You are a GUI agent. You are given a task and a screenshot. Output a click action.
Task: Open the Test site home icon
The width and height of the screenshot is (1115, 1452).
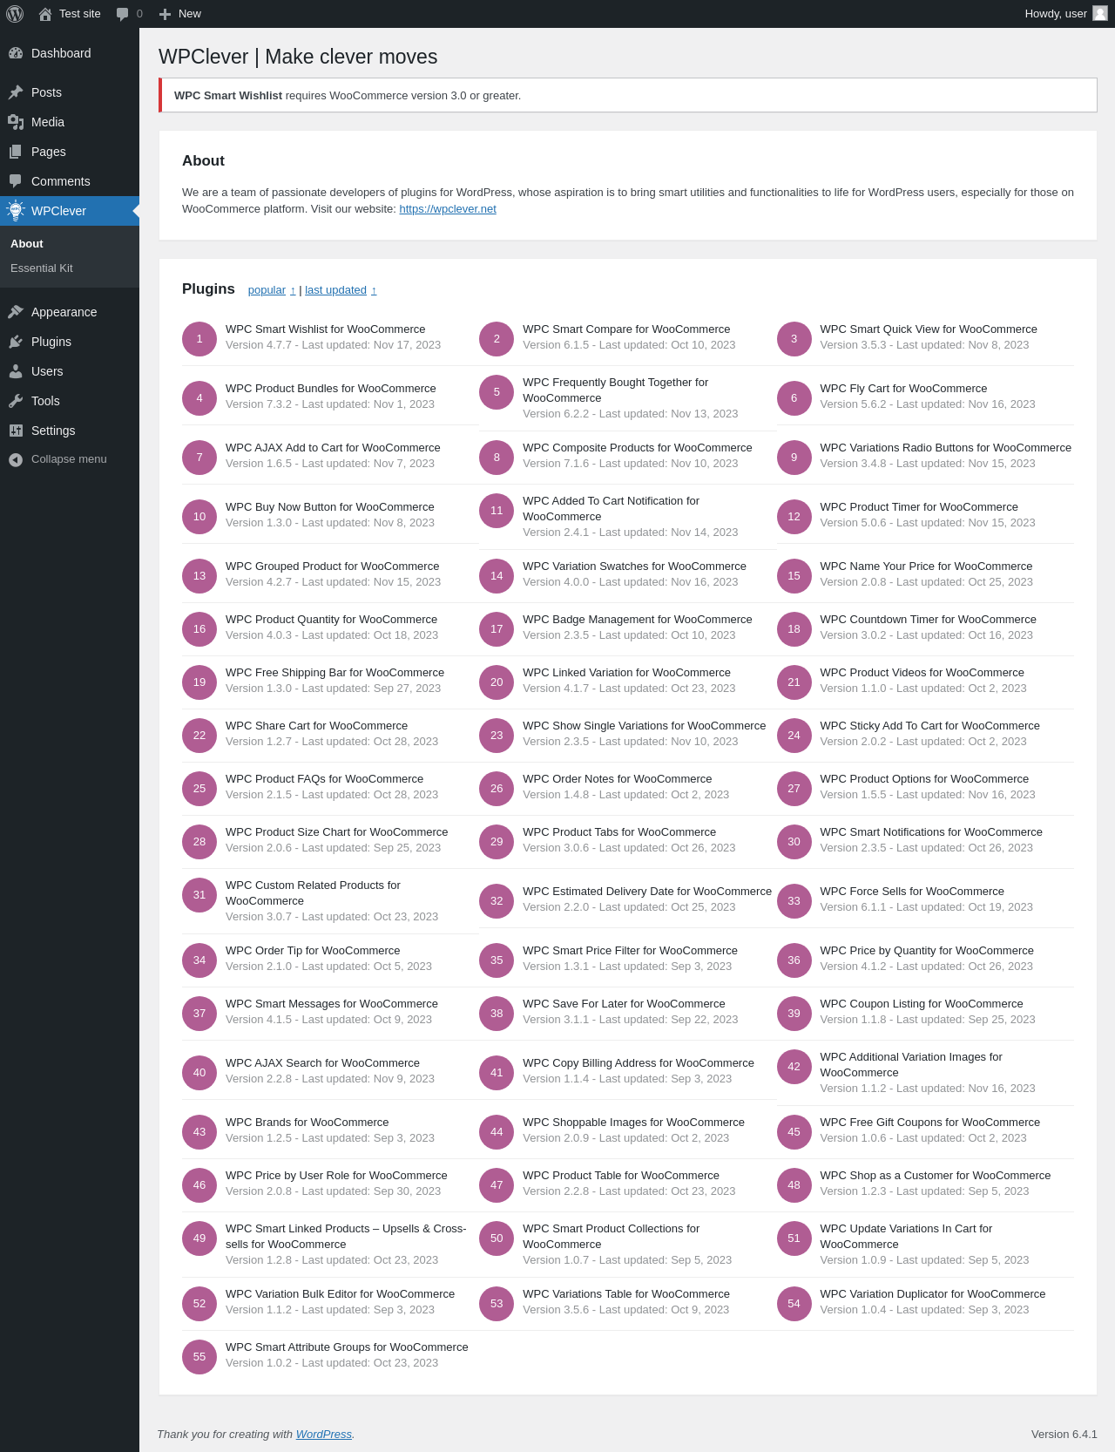(x=45, y=14)
